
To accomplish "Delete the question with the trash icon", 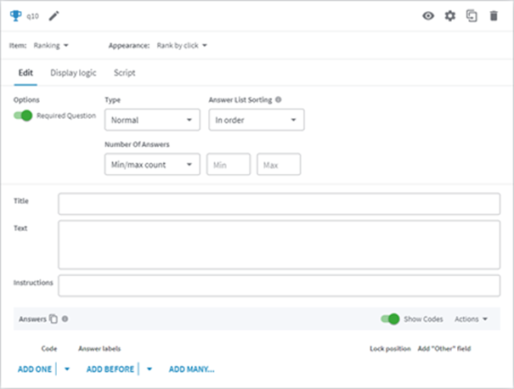I will point(494,16).
